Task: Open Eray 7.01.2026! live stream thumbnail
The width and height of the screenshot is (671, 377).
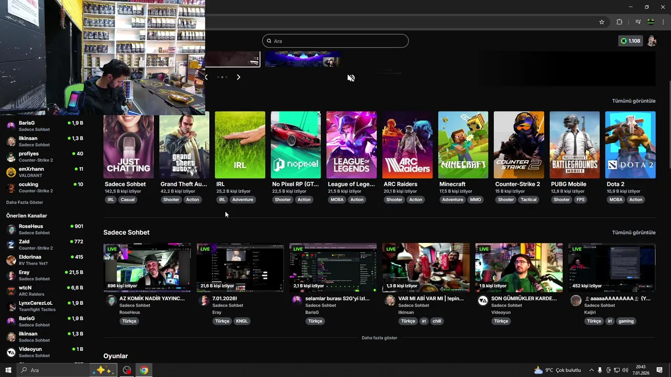Action: point(240,268)
